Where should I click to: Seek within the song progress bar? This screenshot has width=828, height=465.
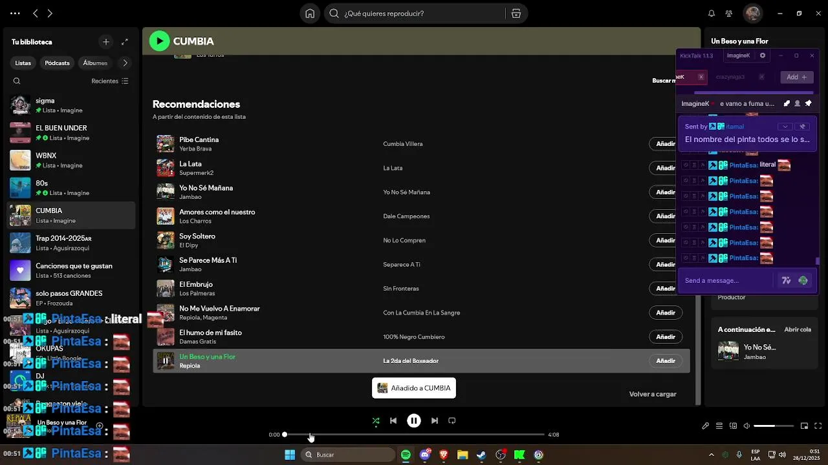(414, 435)
